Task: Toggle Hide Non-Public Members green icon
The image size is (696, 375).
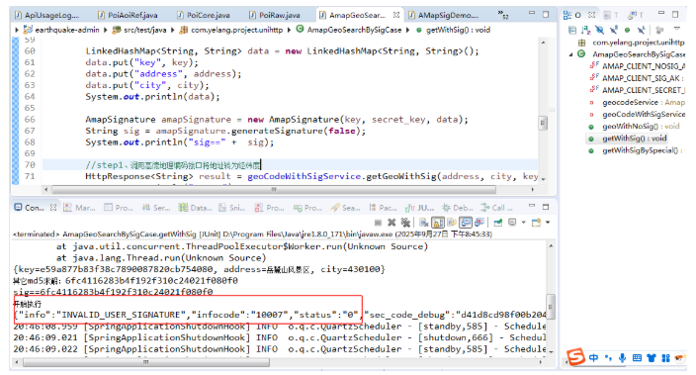Action: pos(627,31)
